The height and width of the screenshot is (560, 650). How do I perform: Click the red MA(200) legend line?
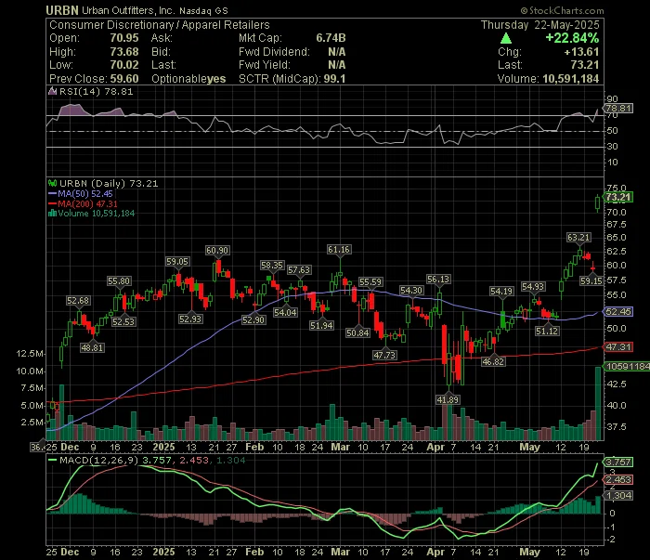coord(52,204)
